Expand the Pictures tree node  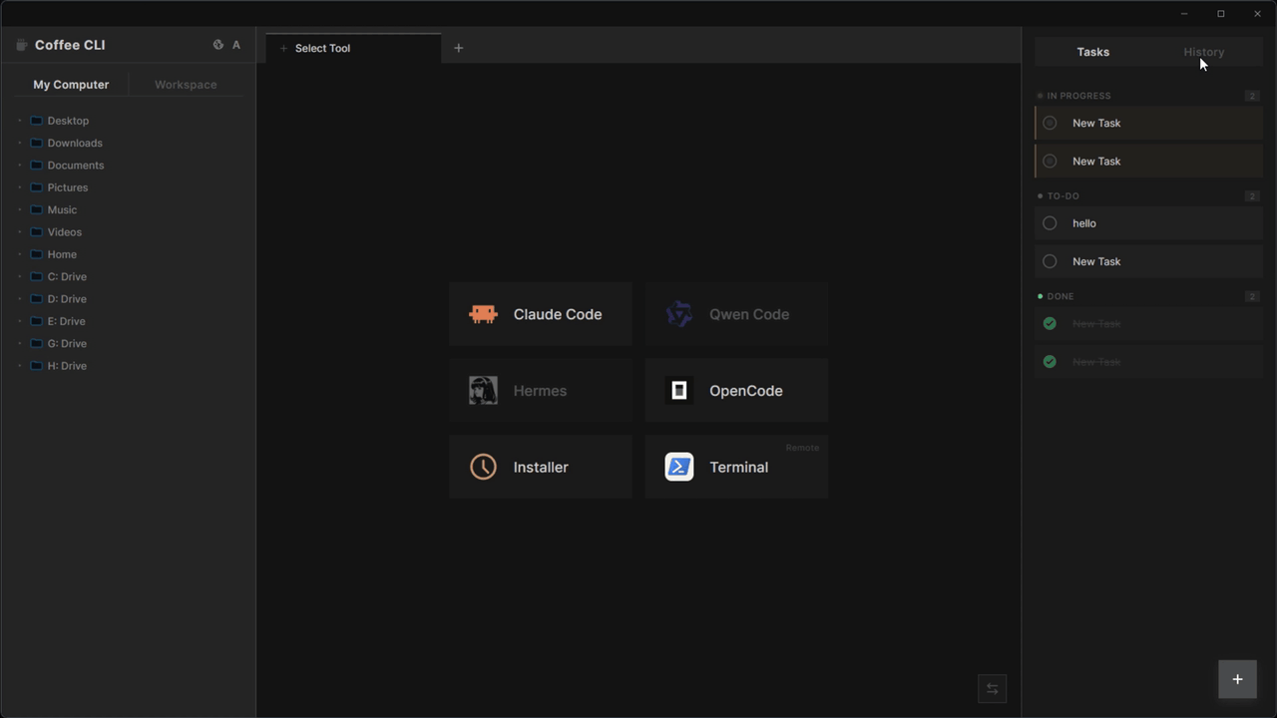[x=20, y=187]
